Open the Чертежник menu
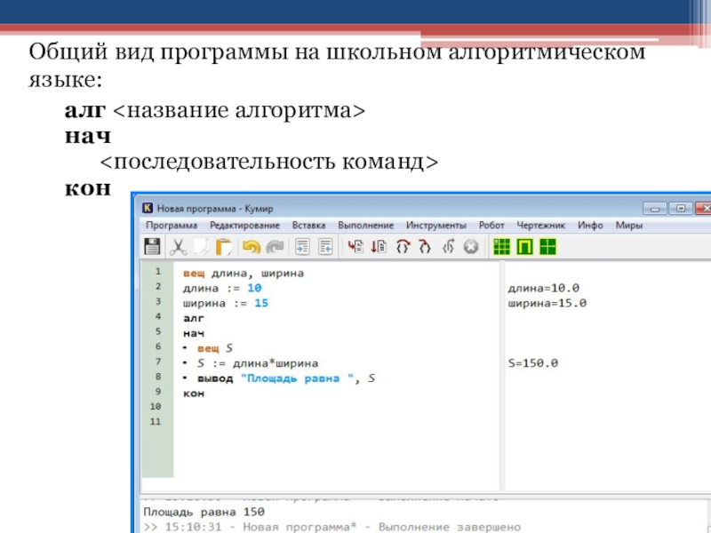Viewport: 711px width, 533px height. point(541,226)
